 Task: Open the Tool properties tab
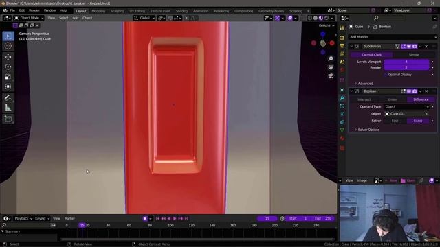point(342,27)
